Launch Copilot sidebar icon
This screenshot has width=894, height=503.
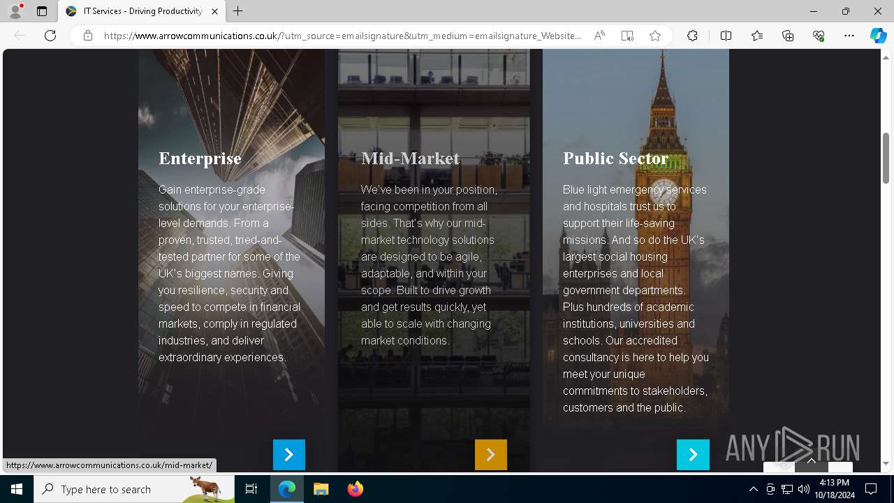click(878, 36)
